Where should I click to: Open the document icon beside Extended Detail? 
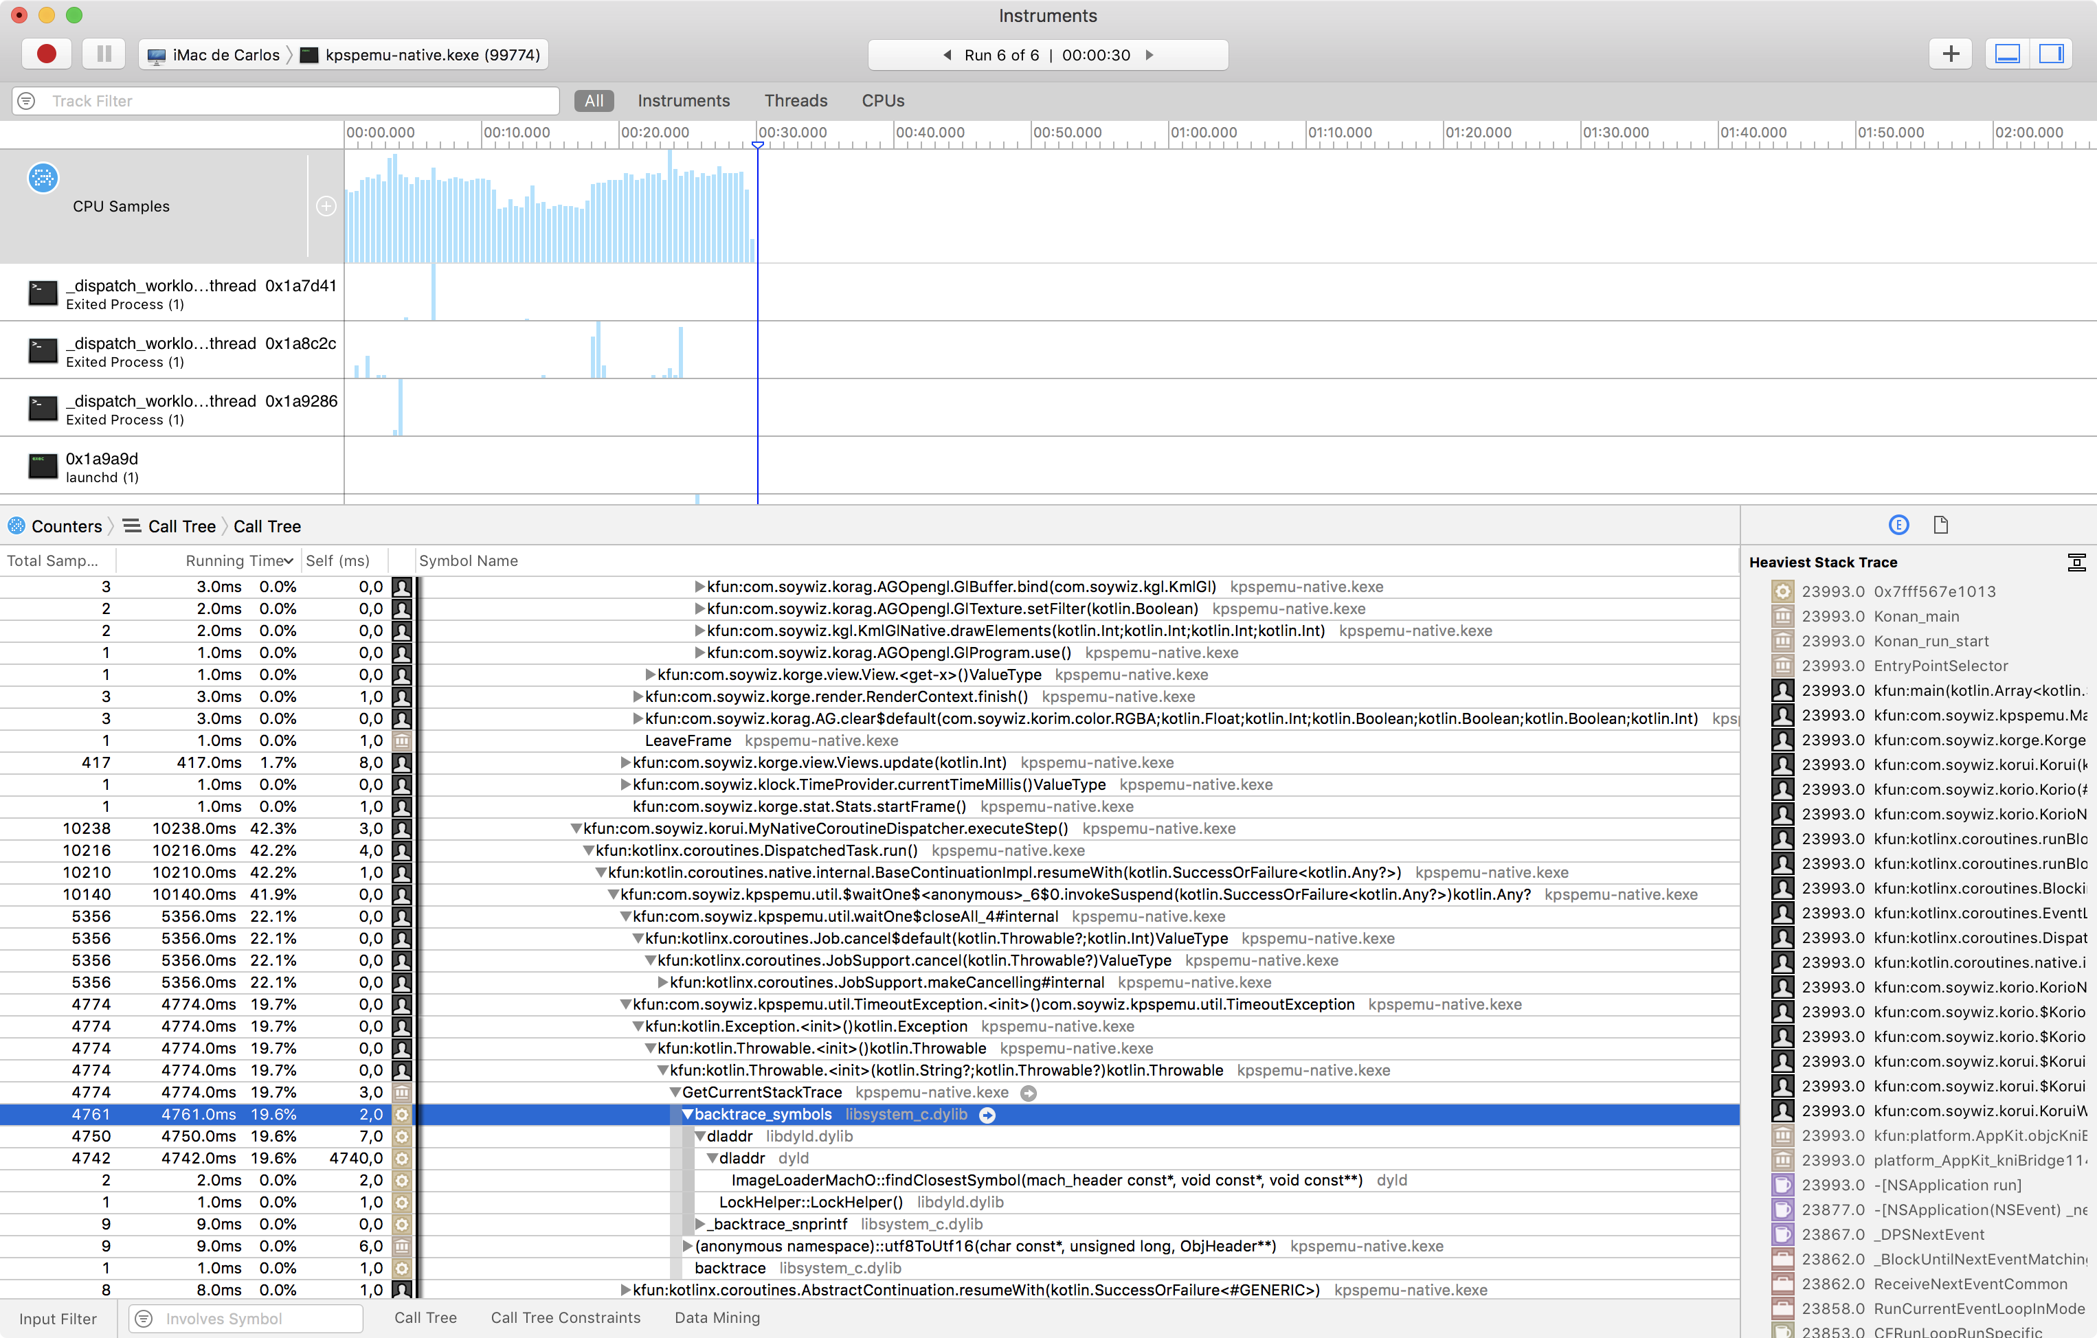(x=1940, y=525)
